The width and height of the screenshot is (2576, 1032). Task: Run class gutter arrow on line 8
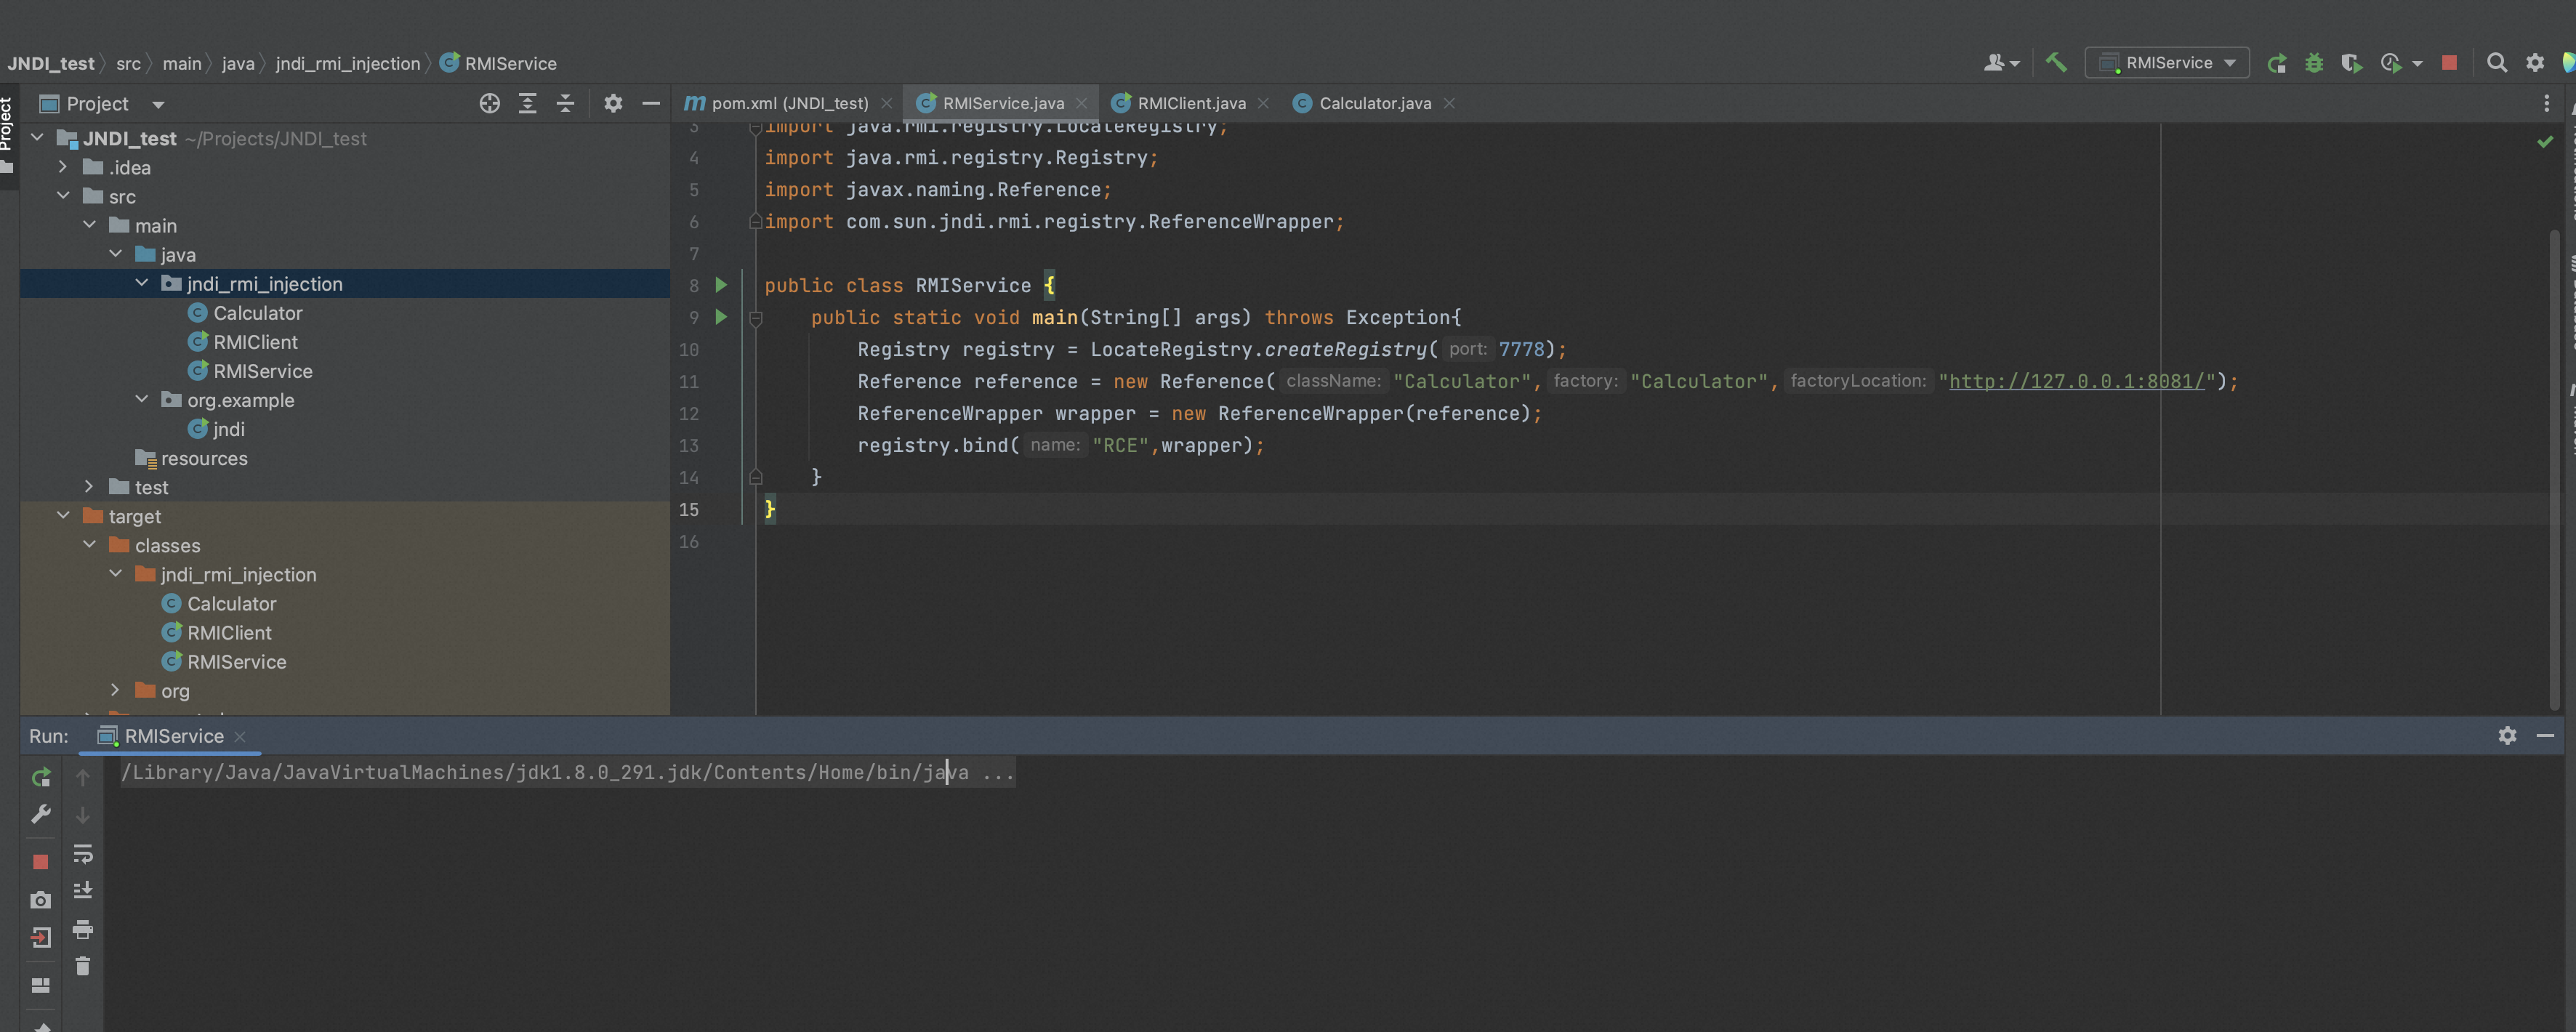[721, 285]
